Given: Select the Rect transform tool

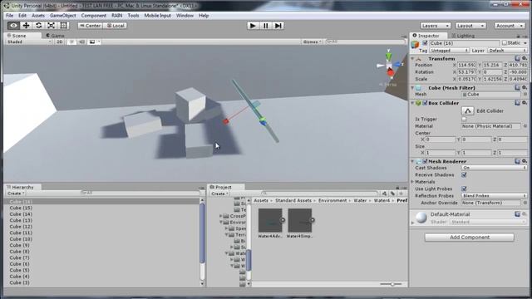Looking at the screenshot, I should 63,26.
